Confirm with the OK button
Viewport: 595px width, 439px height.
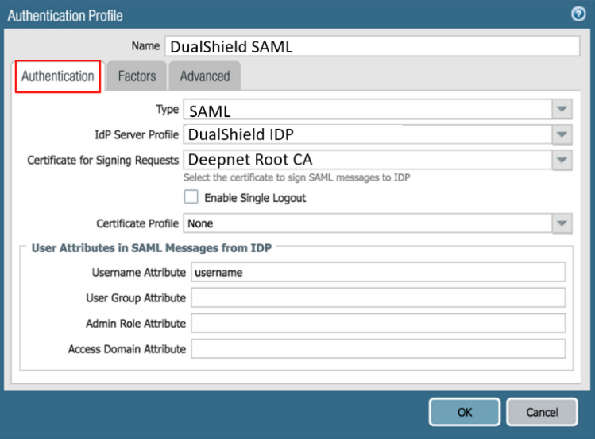coord(465,412)
